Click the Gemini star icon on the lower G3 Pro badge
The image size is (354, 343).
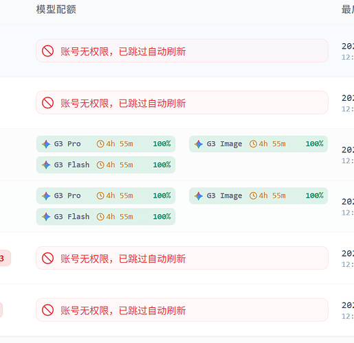46,196
